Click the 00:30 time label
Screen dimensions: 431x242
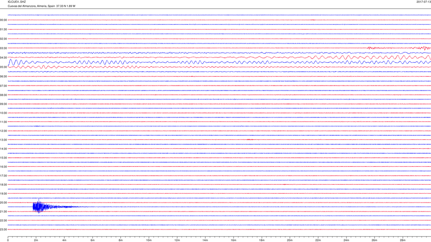(x=3, y=20)
